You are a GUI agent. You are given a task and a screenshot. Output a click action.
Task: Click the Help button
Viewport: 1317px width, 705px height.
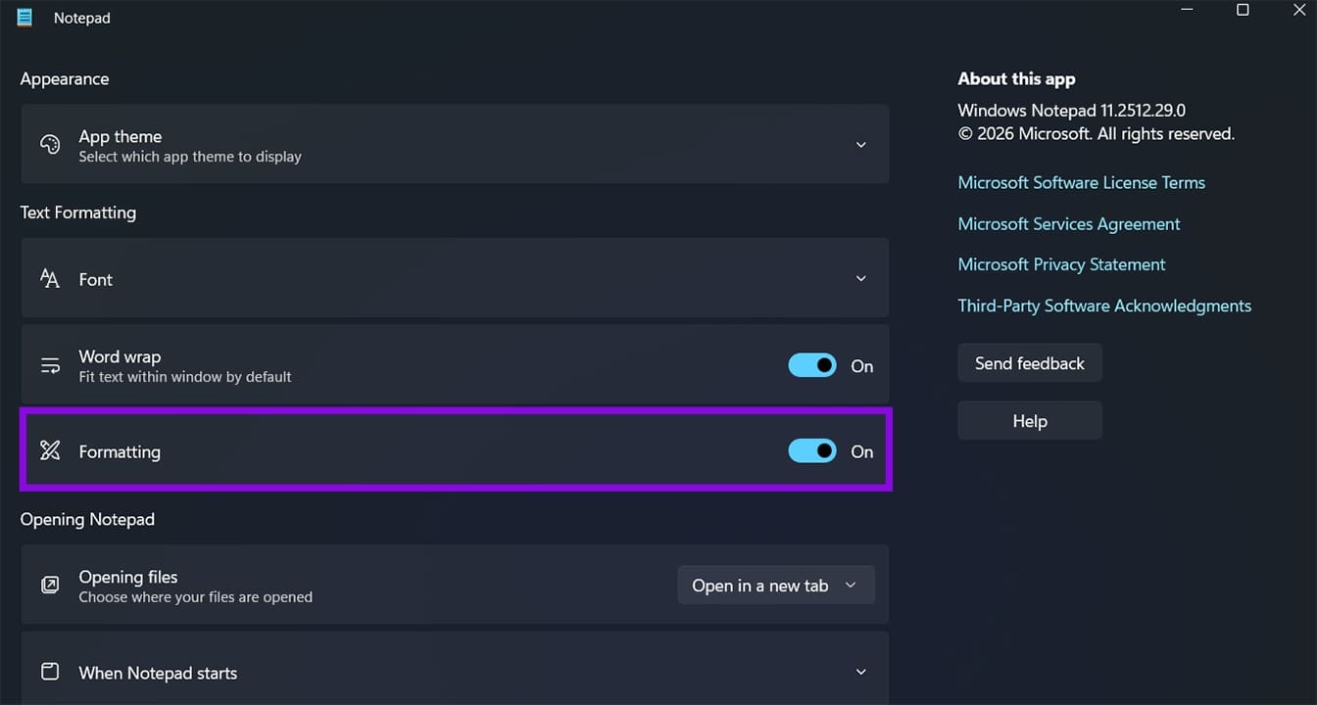pos(1030,421)
